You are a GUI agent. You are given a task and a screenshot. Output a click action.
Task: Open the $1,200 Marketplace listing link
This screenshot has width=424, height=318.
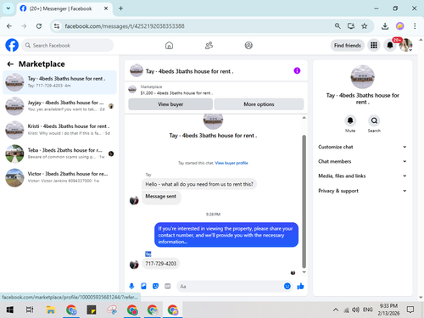(x=176, y=93)
